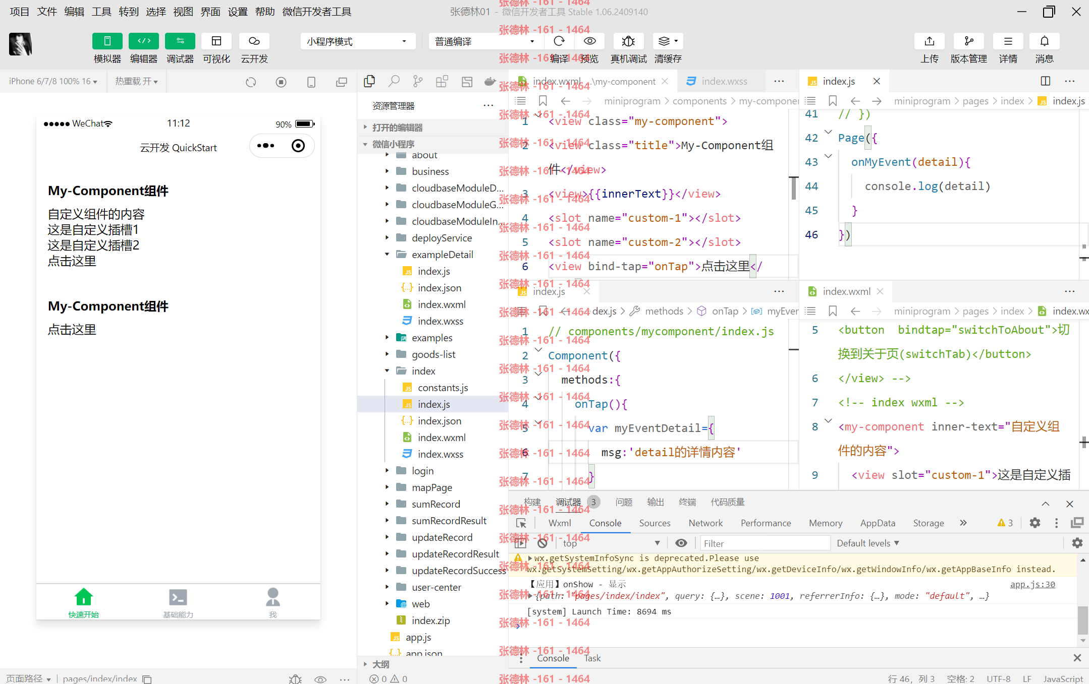Start 真机调试 real device debugging
The width and height of the screenshot is (1089, 684).
point(628,41)
